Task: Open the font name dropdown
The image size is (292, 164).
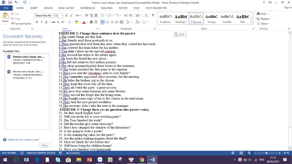Action: 53,15
